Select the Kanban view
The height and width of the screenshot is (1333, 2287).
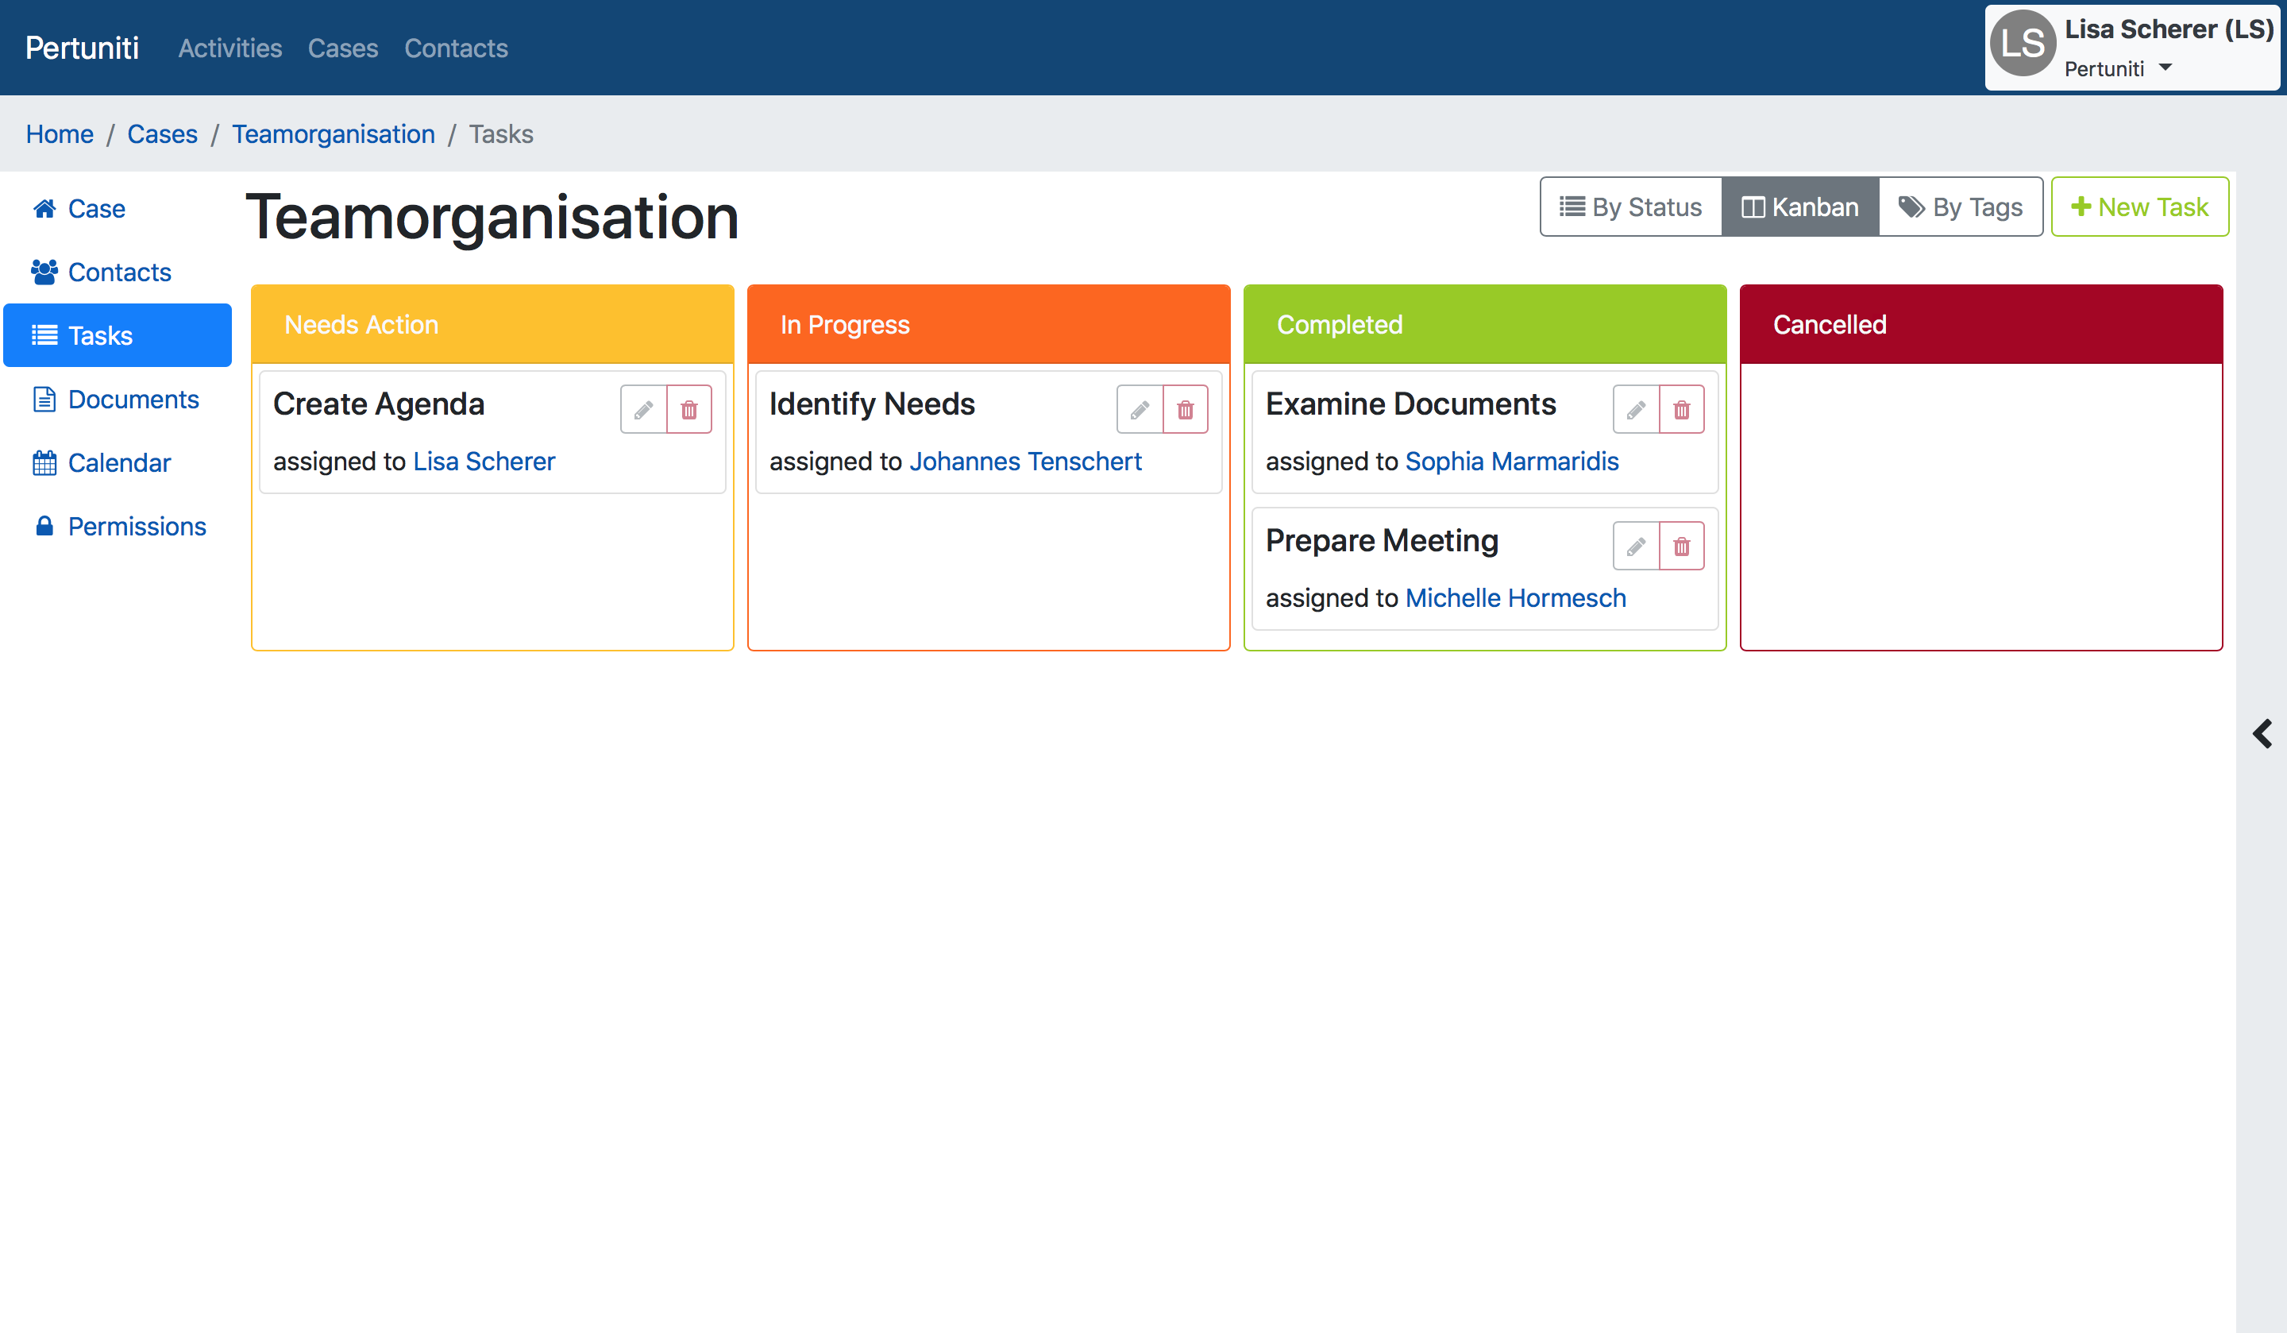tap(1799, 207)
